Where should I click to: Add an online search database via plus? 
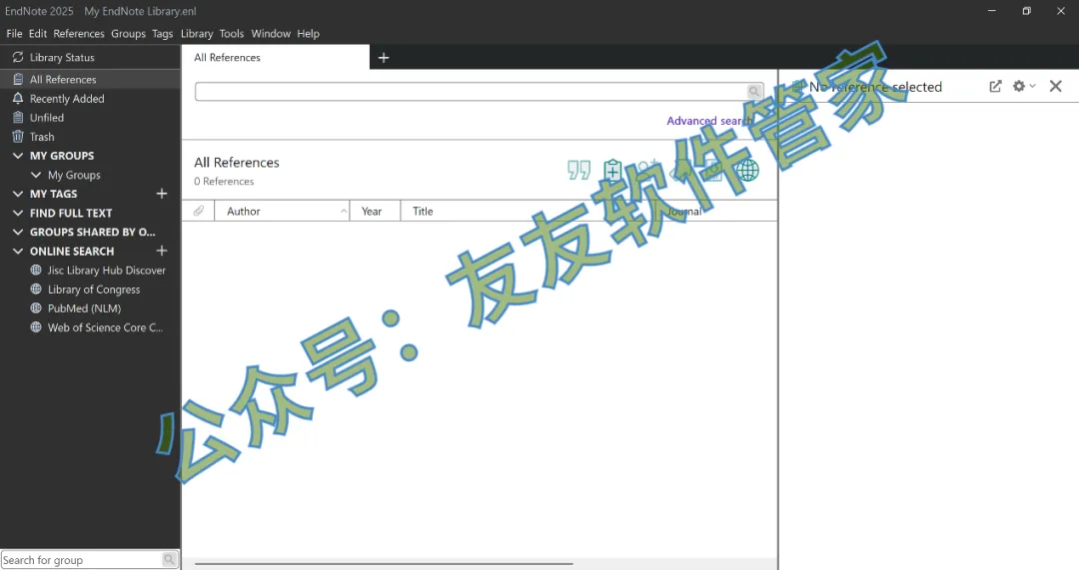(162, 251)
